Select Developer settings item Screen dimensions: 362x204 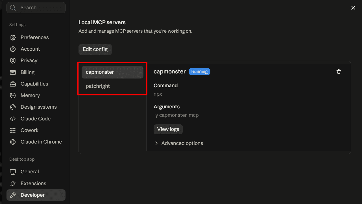click(36, 195)
